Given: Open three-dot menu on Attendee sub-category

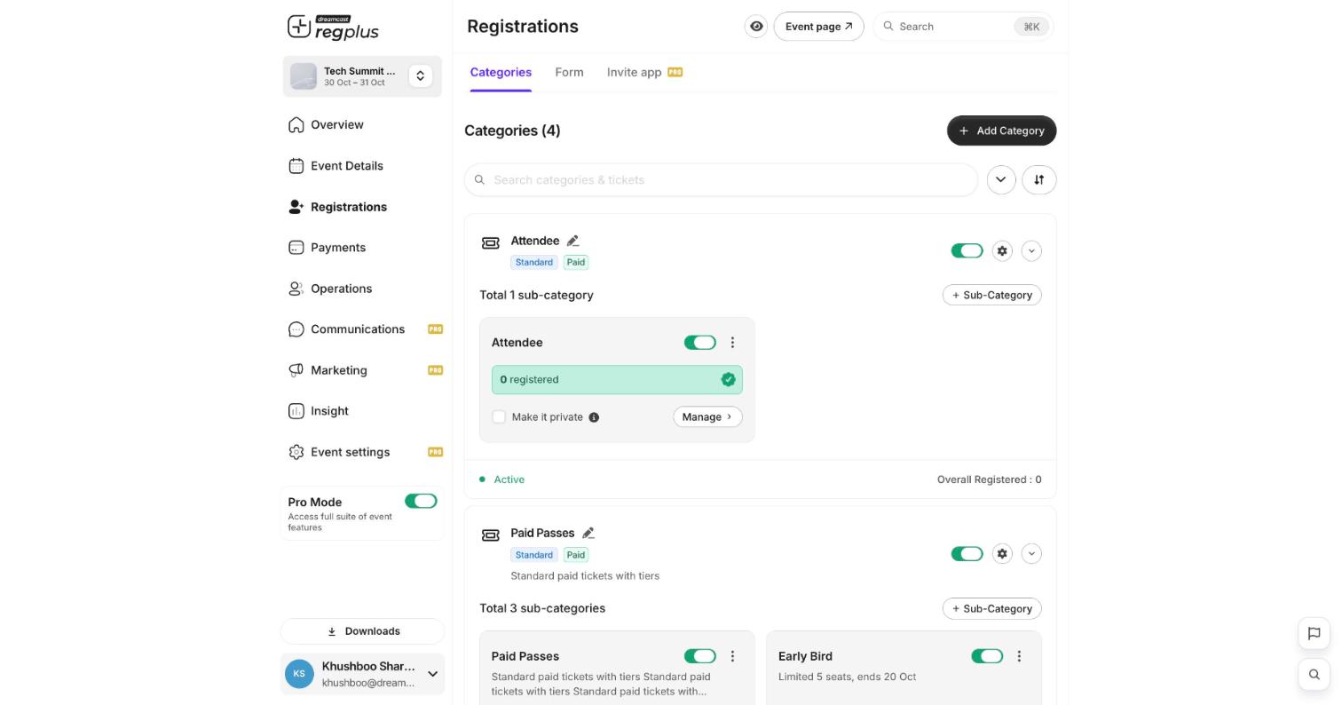Looking at the screenshot, I should coord(732,343).
